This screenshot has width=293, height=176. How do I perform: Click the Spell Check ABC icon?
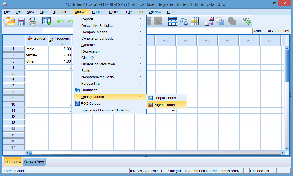pyautogui.click(x=246, y=21)
